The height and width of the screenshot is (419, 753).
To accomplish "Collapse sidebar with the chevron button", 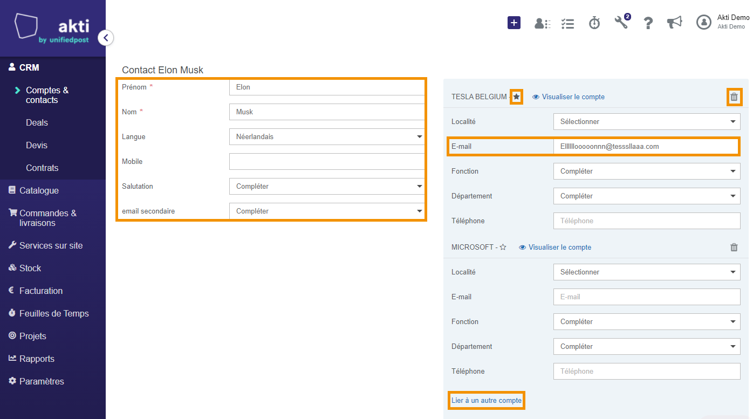I will [106, 38].
